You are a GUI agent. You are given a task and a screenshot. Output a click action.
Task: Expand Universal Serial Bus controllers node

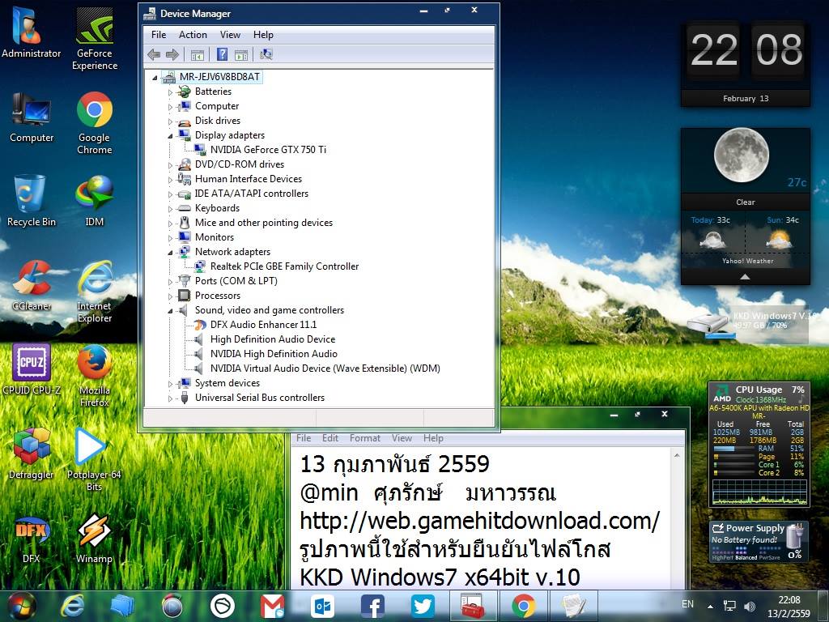click(170, 398)
